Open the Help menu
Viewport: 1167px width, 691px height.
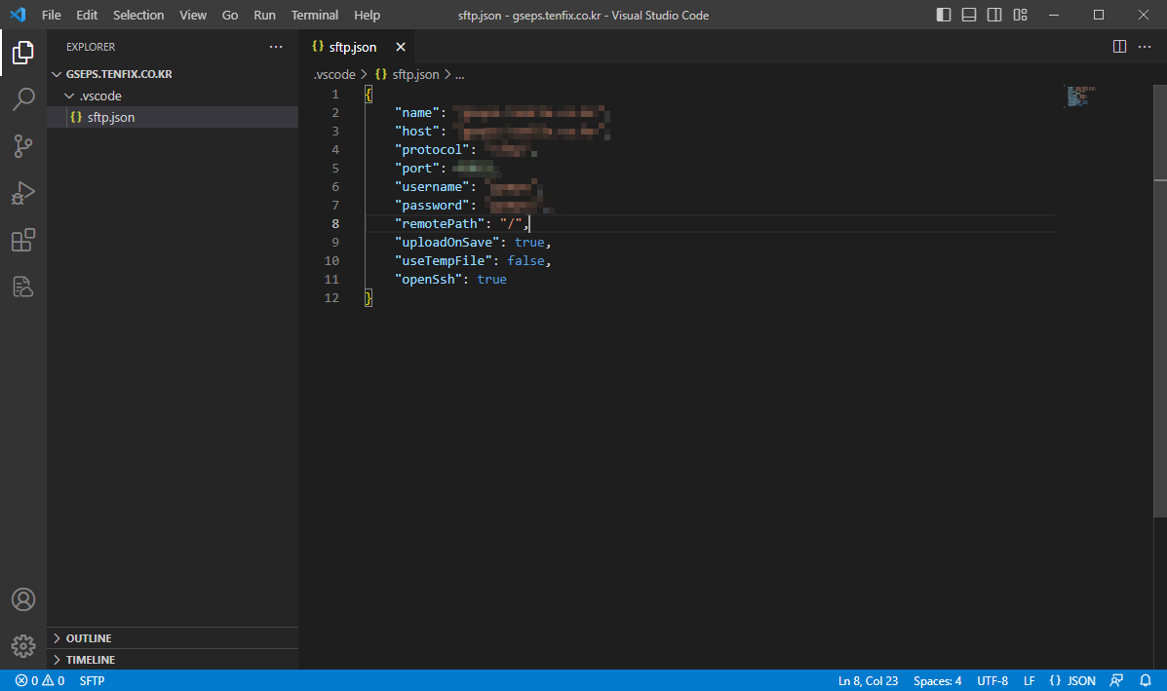pyautogui.click(x=367, y=15)
